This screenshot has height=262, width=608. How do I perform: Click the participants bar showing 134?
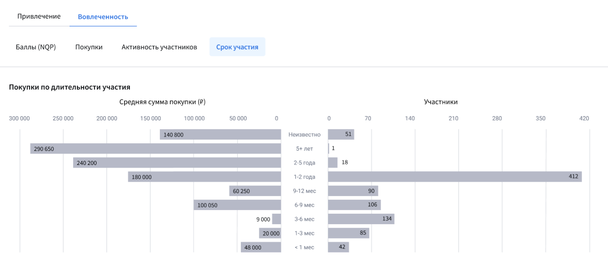(361, 219)
